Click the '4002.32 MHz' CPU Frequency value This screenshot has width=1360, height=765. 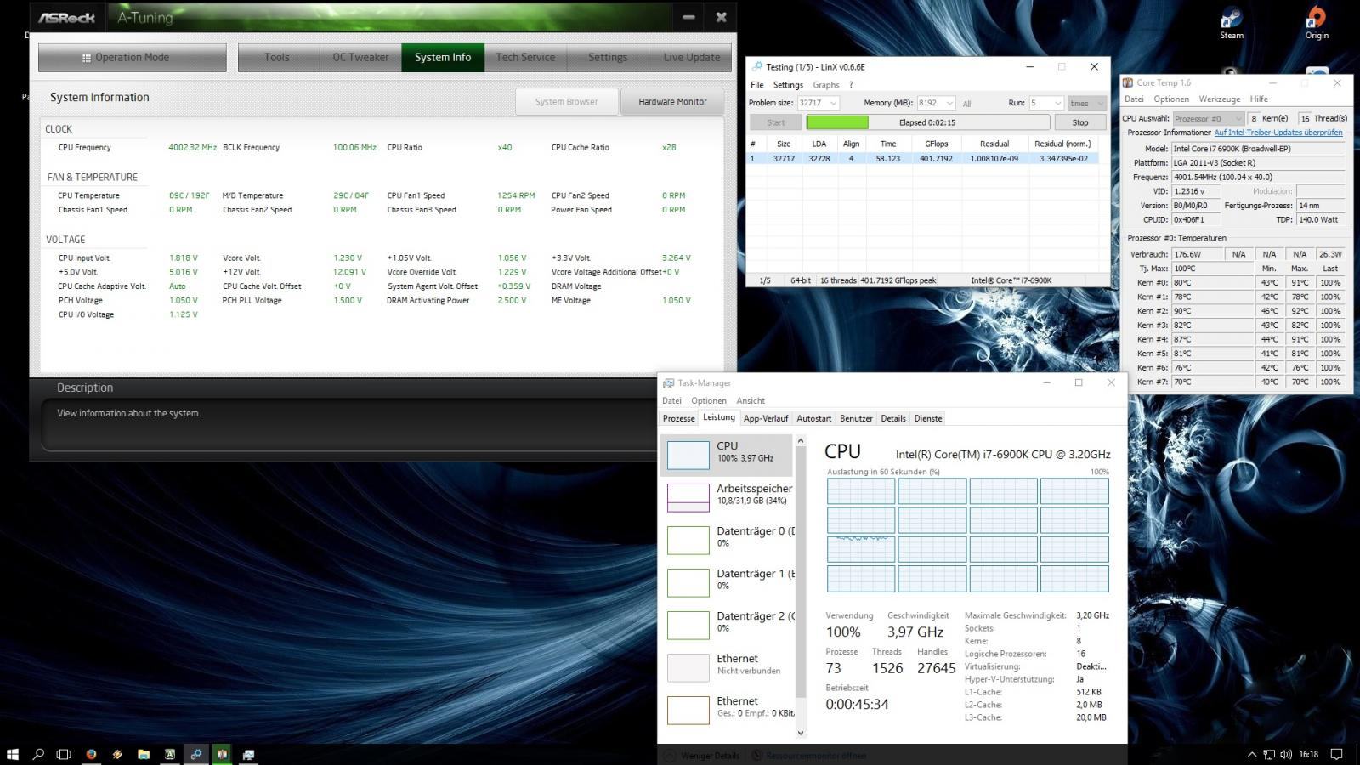tap(193, 147)
